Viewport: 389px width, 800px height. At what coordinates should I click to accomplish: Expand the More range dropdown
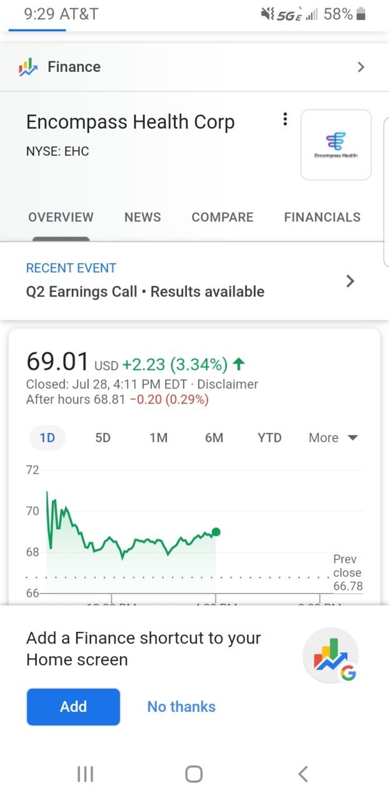(x=333, y=438)
